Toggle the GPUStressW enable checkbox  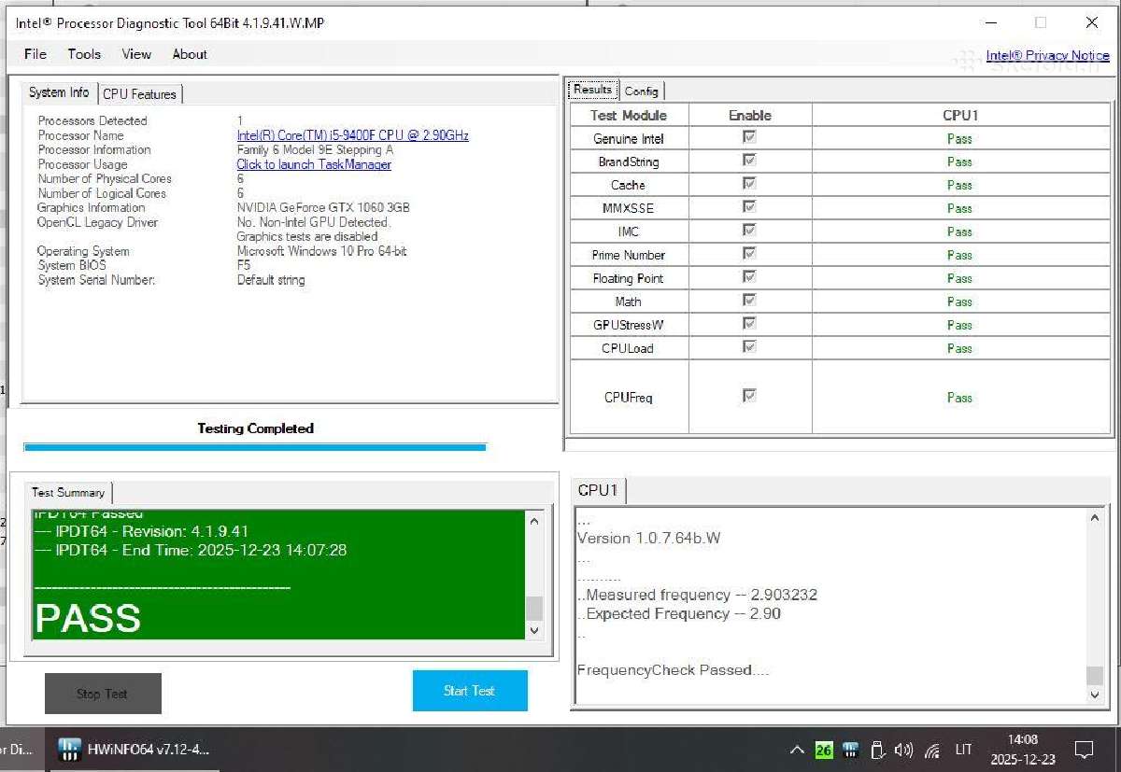pos(749,324)
